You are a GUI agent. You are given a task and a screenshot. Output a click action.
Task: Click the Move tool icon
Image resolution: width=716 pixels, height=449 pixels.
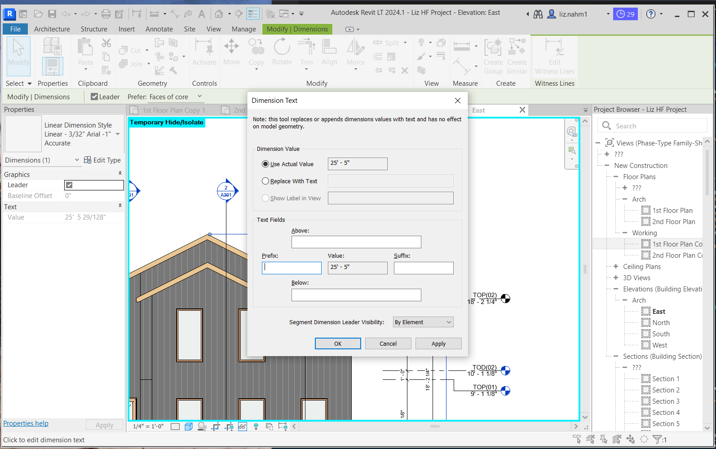231,47
